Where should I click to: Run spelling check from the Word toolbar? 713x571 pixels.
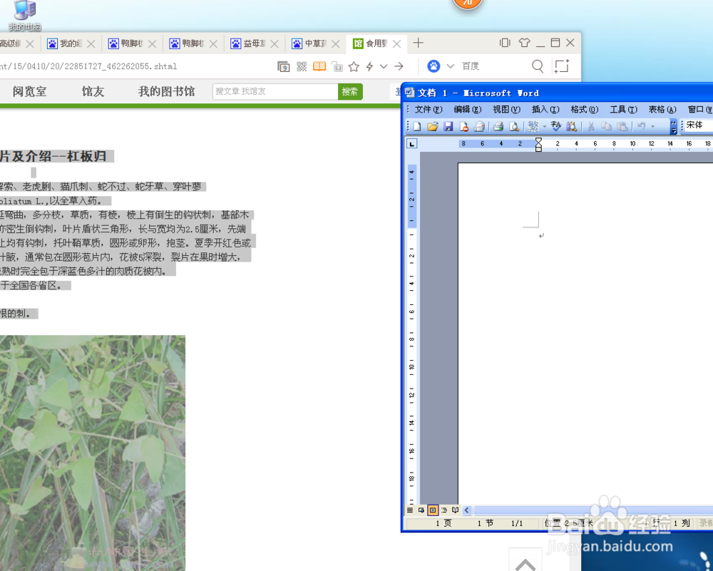click(x=555, y=126)
